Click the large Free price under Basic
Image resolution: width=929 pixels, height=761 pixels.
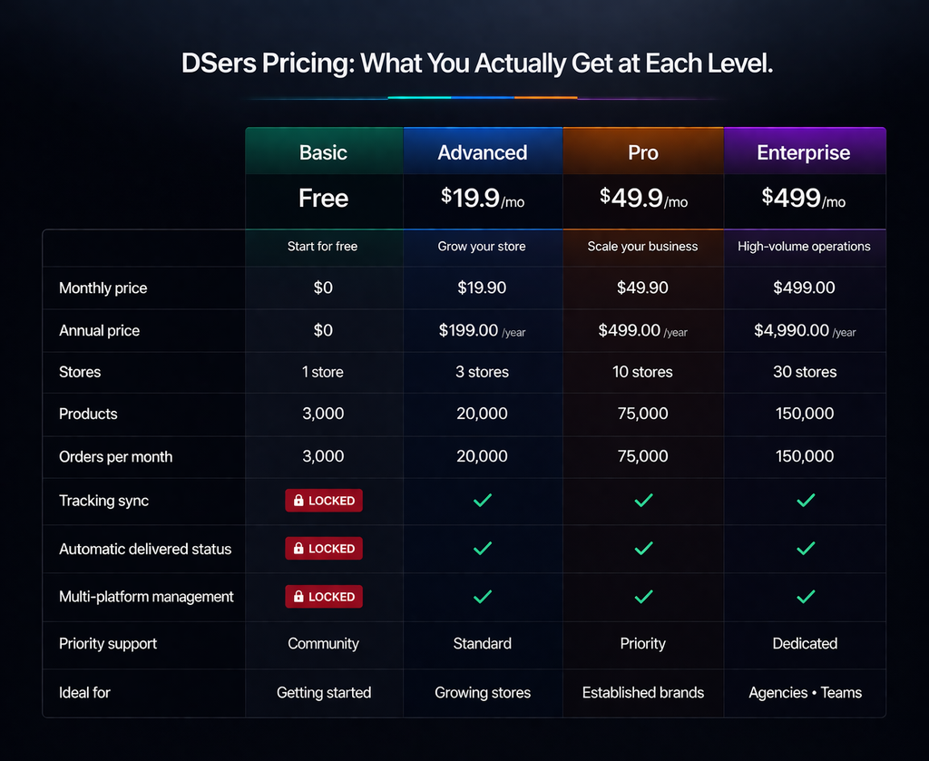coord(324,199)
